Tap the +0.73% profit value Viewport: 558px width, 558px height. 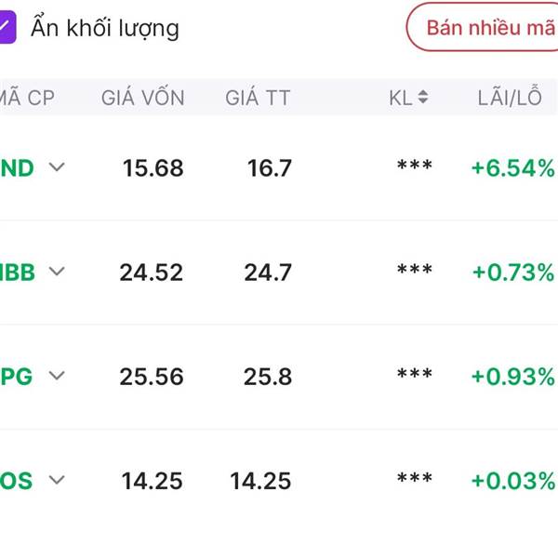click(513, 272)
